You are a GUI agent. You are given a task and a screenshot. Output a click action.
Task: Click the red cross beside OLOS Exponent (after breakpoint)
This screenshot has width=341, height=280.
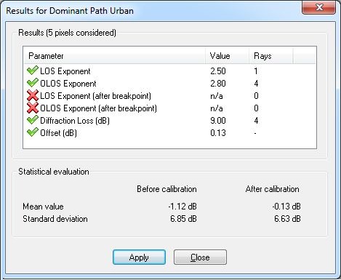[x=33, y=108]
